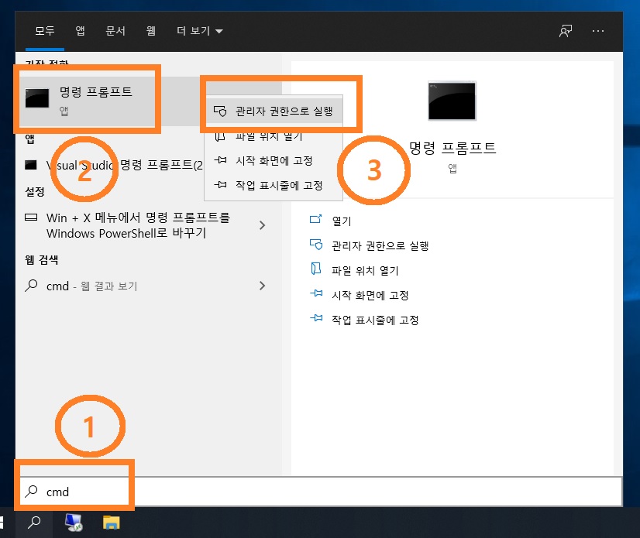640x538 pixels.
Task: Click 파일 위치 열기 in the preview pane
Action: pyautogui.click(x=365, y=271)
